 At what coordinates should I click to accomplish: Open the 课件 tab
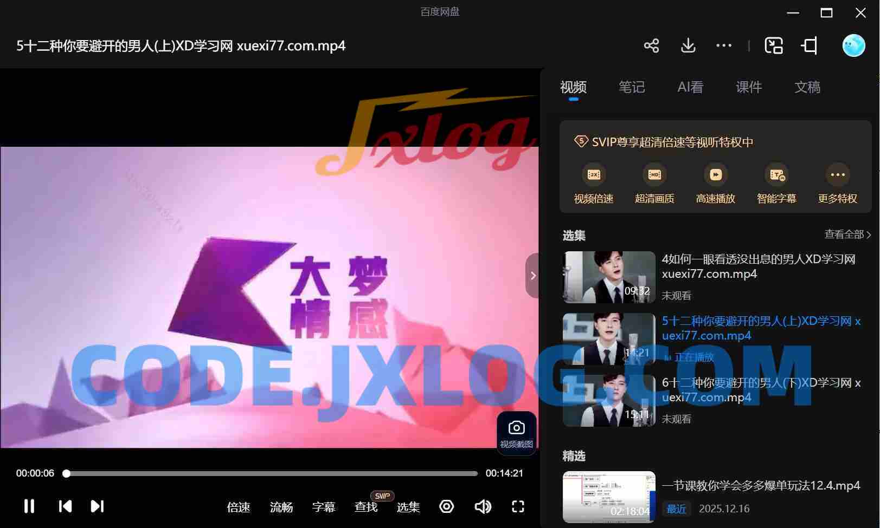pos(749,87)
